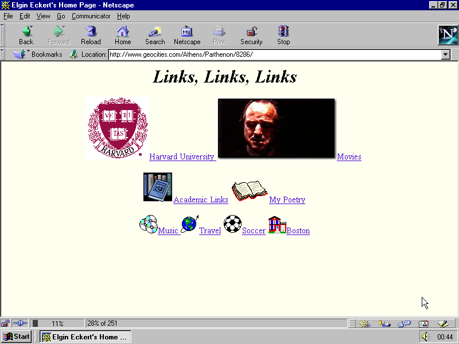
Task: Open the Help menu
Action: (x=123, y=16)
